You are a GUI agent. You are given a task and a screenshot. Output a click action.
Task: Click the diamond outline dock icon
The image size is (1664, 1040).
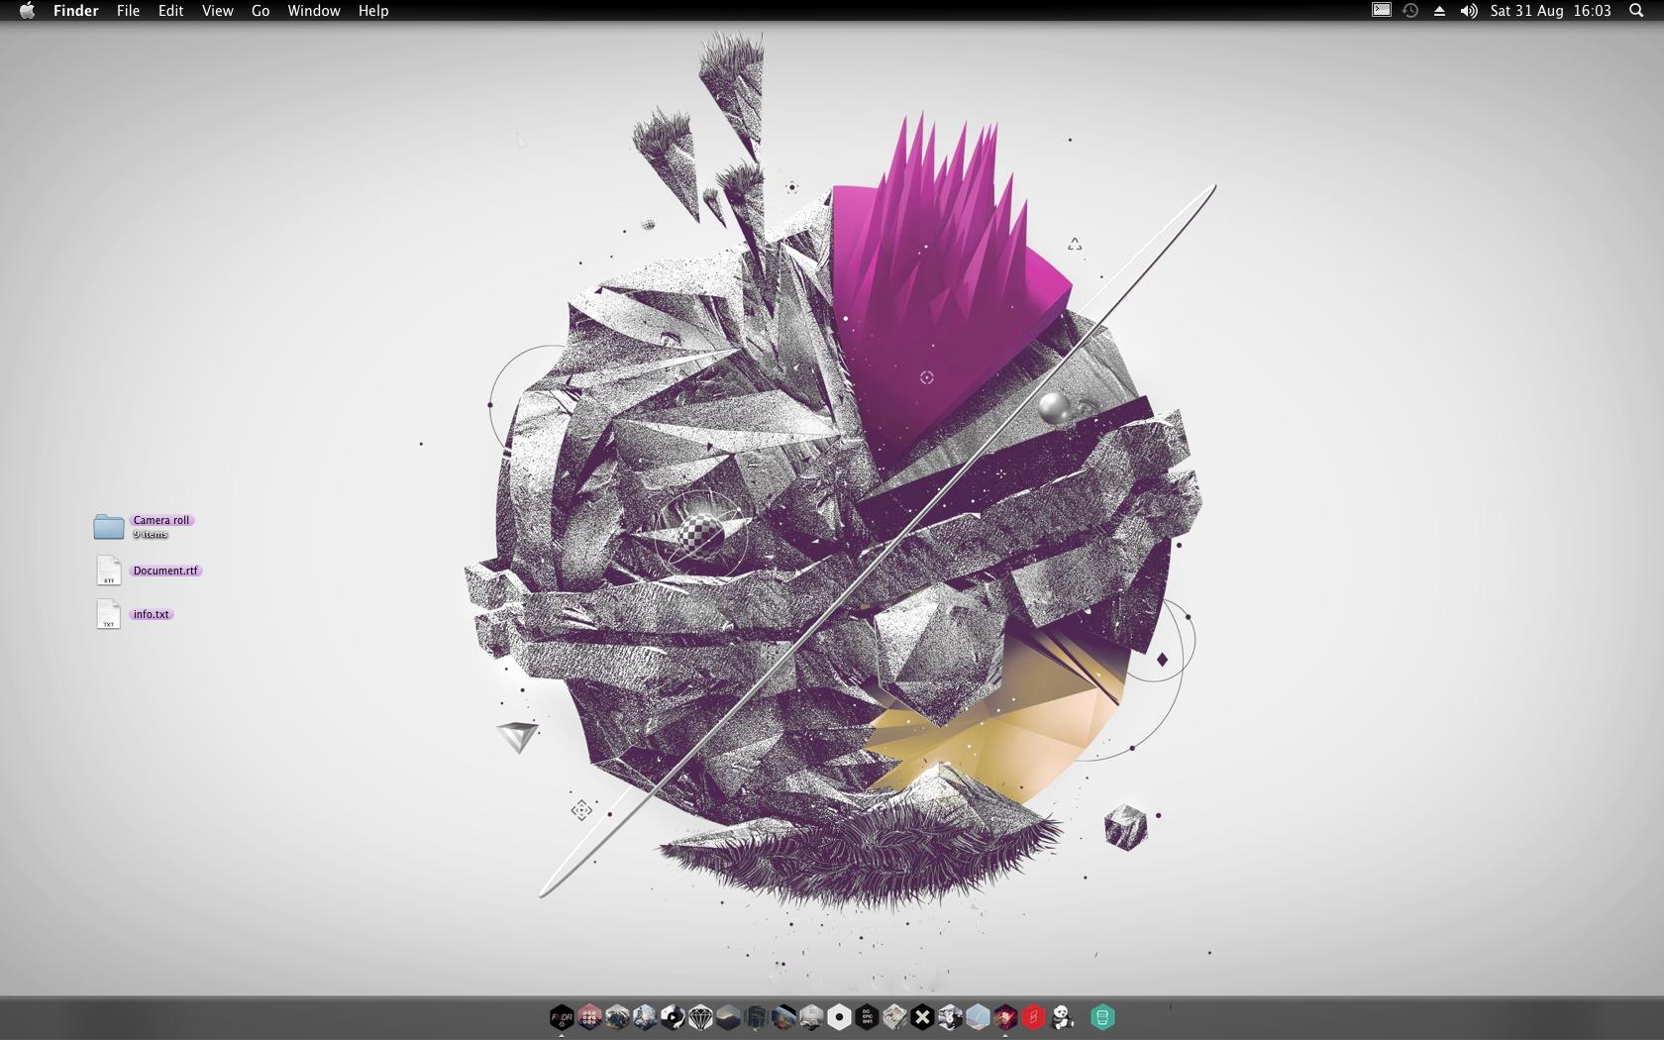tap(700, 1017)
